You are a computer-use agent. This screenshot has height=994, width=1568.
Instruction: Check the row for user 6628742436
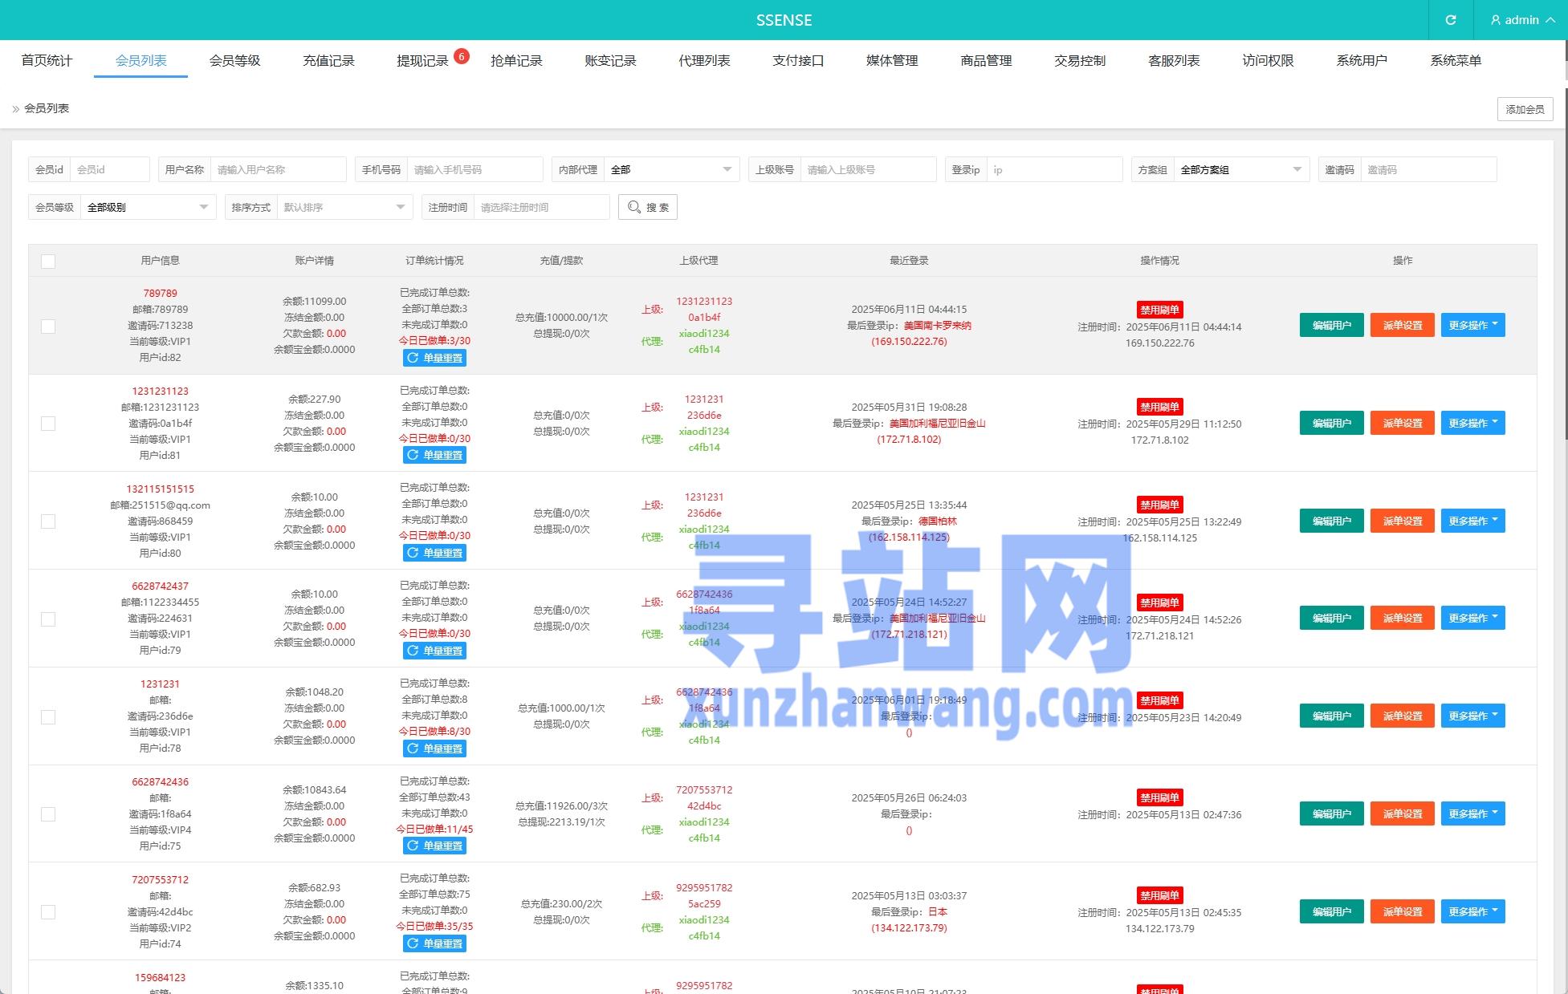[48, 814]
